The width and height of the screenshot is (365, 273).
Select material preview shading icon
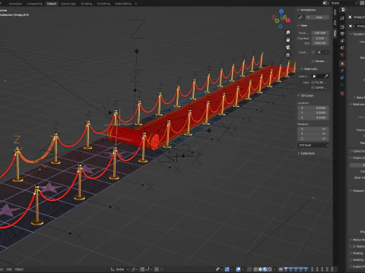(x=265, y=269)
